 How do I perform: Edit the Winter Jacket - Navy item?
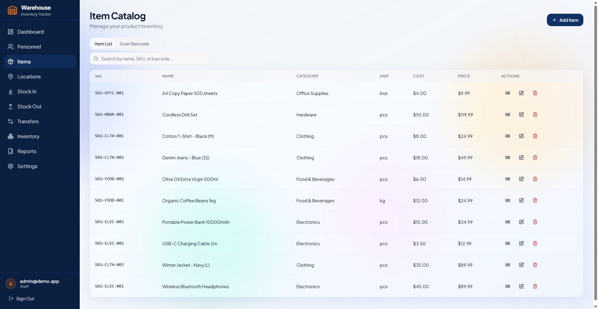(x=522, y=265)
